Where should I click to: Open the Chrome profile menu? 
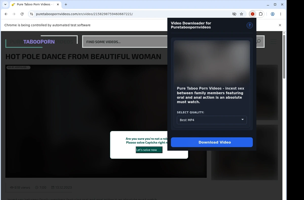point(273,14)
